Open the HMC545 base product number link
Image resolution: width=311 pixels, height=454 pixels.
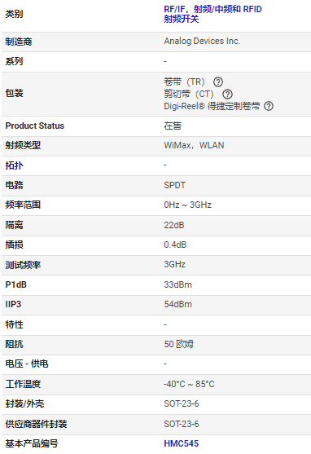click(182, 443)
